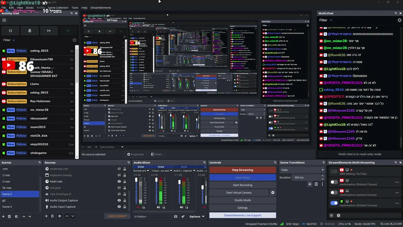403x227 pixels.
Task: Expand the Activity feed Filter dropdown
Action: (9, 40)
